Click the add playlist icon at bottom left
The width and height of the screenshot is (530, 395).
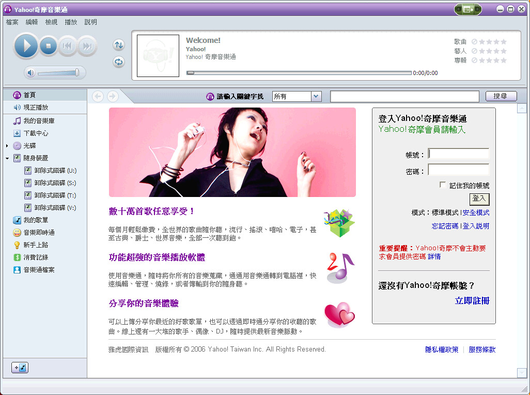tap(20, 368)
